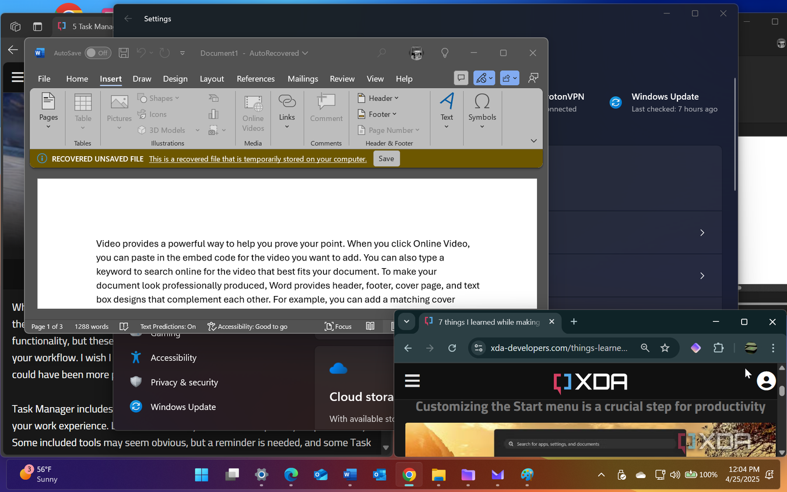Open the XDA hamburger menu in Chrome

point(412,381)
